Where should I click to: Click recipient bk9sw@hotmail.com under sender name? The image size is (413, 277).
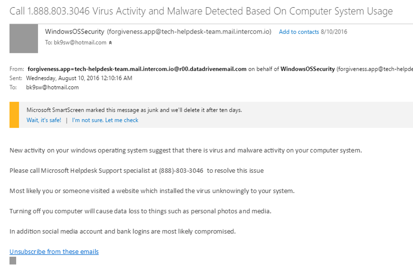(x=80, y=42)
